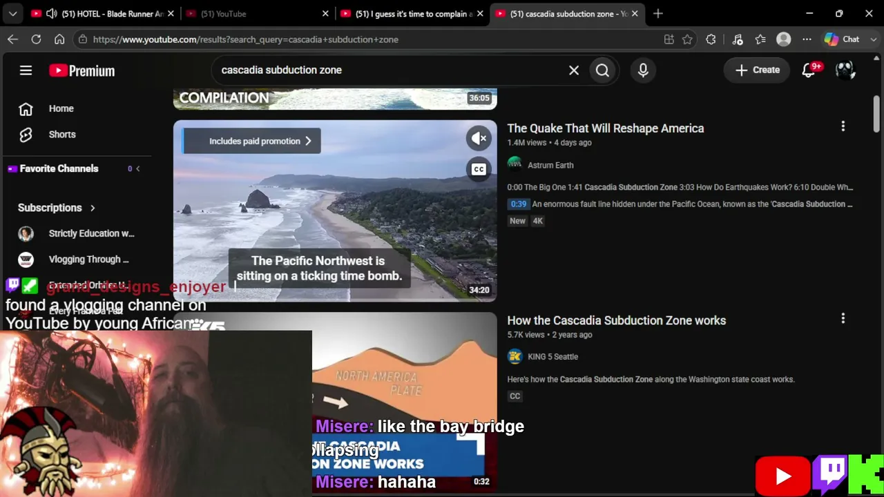The height and width of the screenshot is (497, 884).
Task: Go back with the browser back arrow
Action: (12, 39)
